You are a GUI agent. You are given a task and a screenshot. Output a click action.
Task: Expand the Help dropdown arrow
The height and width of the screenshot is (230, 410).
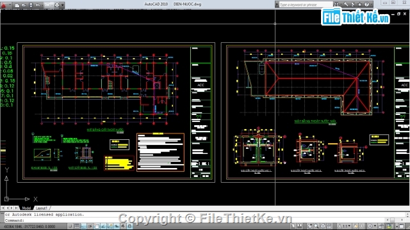371,4
